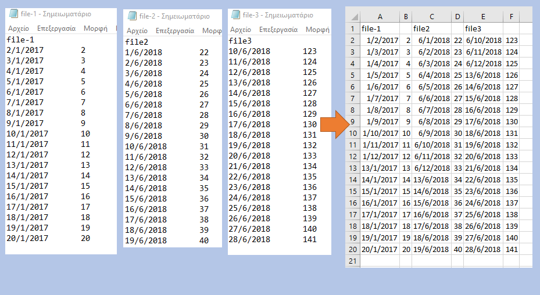Image resolution: width=540 pixels, height=295 pixels.
Task: Click cell C5 with 6/4/2018
Action: (431, 75)
